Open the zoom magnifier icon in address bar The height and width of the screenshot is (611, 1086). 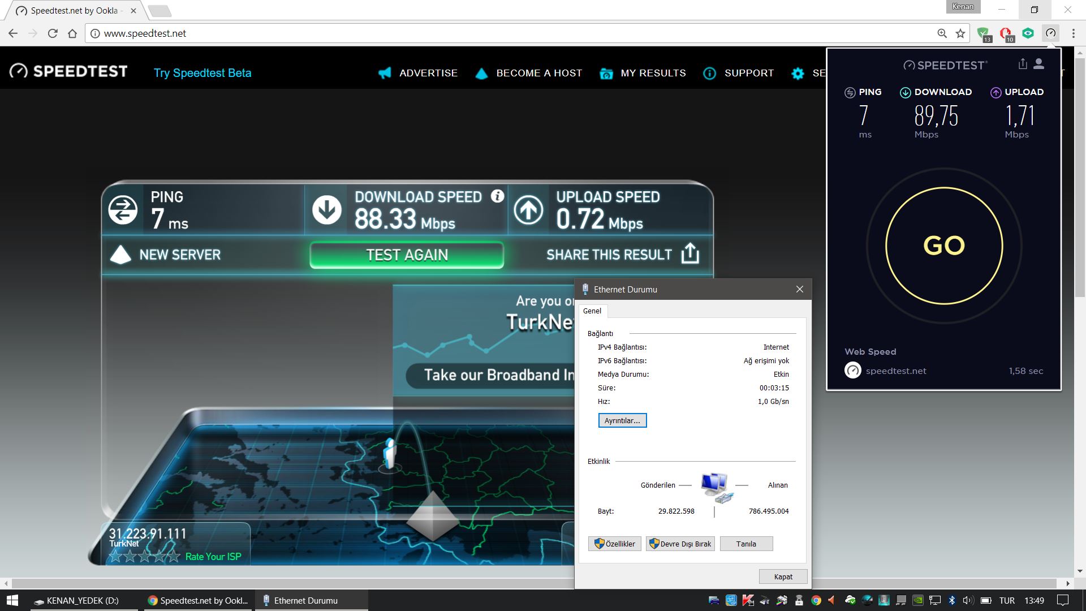pos(942,33)
